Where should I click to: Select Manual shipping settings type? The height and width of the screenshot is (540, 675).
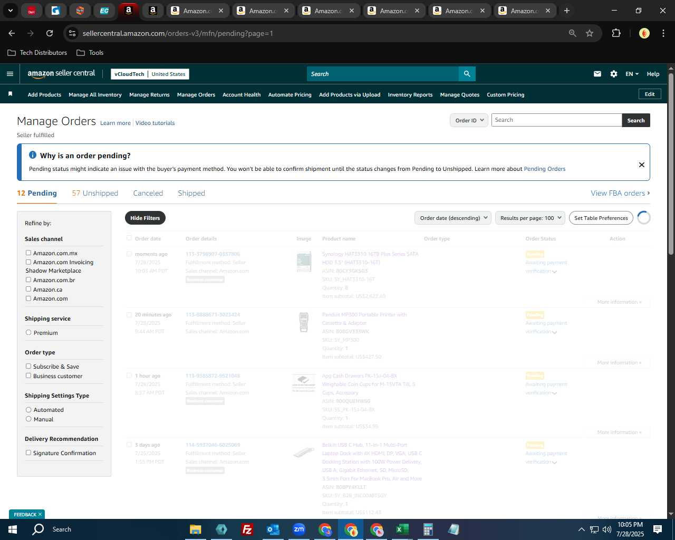[x=28, y=419]
